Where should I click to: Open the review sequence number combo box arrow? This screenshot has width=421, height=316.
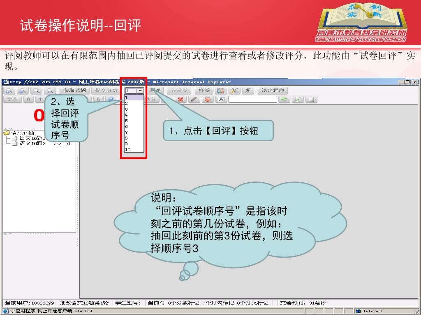(140, 91)
